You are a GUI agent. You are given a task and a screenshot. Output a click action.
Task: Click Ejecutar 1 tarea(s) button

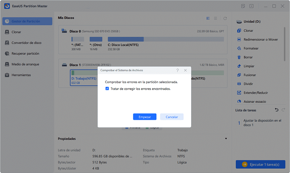(x=260, y=165)
